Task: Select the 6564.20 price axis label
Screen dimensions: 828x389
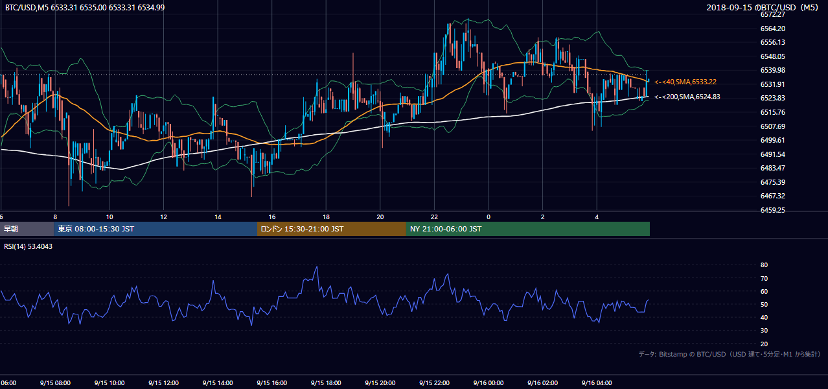Action: point(773,29)
